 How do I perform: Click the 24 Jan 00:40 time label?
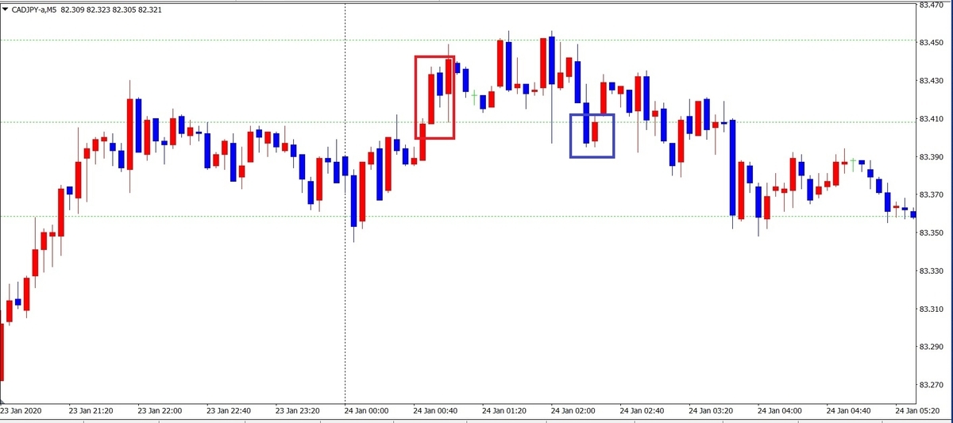tap(436, 412)
